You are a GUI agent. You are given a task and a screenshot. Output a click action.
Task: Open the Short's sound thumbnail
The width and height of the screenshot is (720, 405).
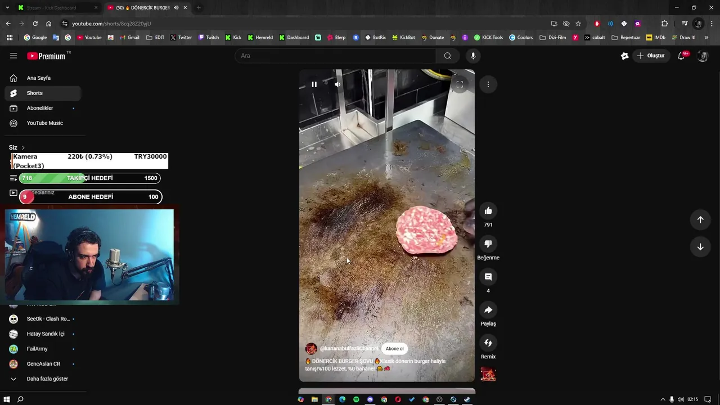[488, 374]
